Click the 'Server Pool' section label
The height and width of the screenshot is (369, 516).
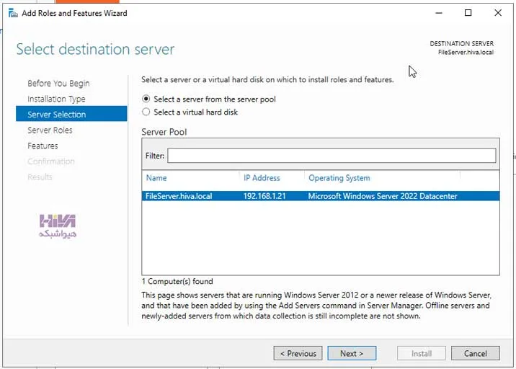[x=164, y=132]
